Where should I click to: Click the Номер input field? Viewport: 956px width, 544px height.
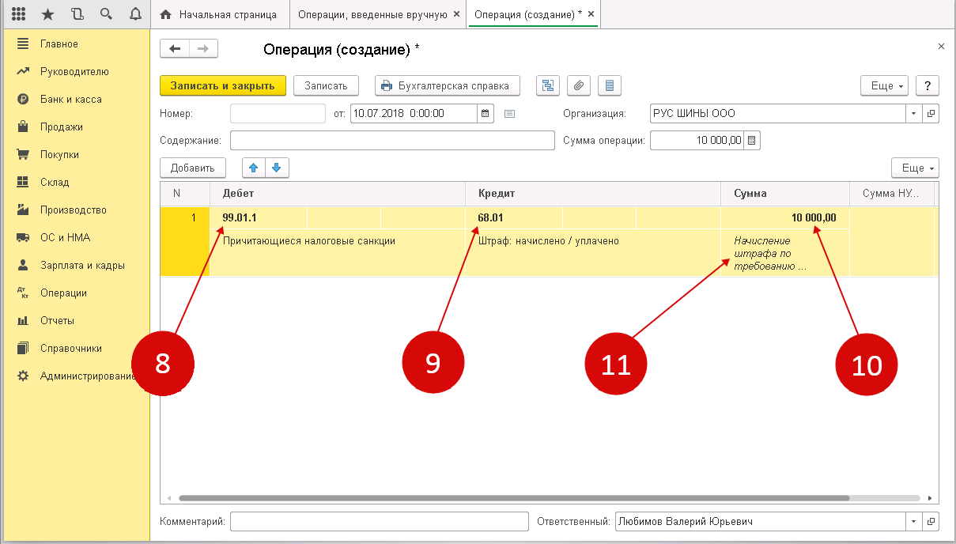pyautogui.click(x=278, y=113)
